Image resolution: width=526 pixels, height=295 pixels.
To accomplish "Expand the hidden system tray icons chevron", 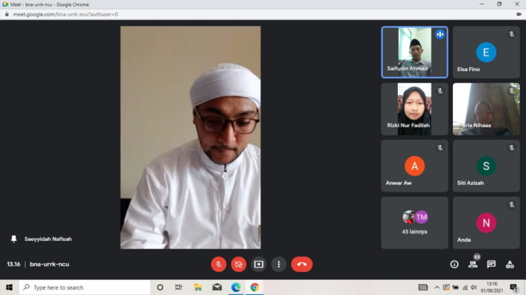I will [436, 287].
